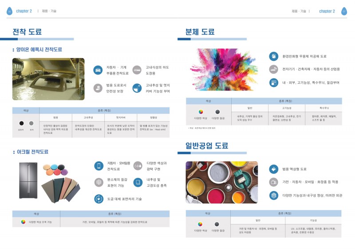The width and height of the screenshot is (355, 251).
Task: Click the '전착 도료' heading
Action: (x=27, y=31)
